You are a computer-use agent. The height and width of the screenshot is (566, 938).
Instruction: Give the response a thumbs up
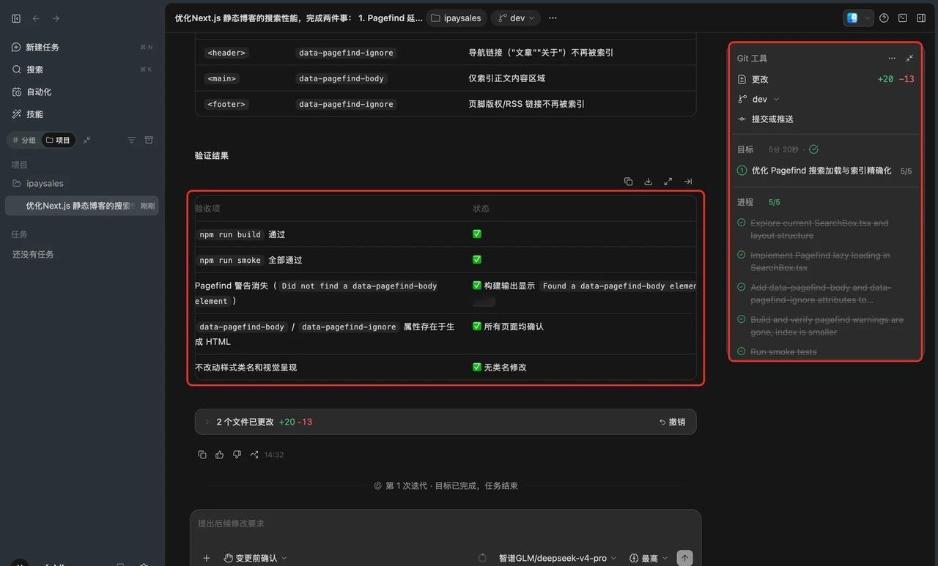click(x=219, y=455)
